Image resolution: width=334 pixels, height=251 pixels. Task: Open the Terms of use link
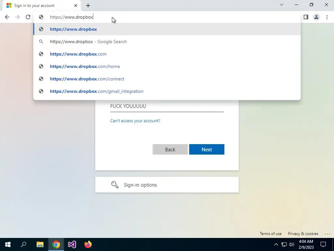point(270,234)
